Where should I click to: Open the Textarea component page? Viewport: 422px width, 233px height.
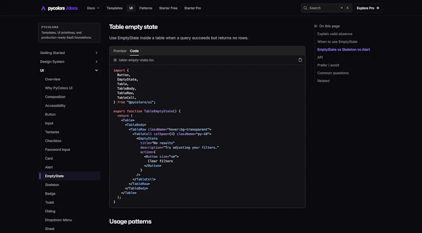tap(52, 132)
